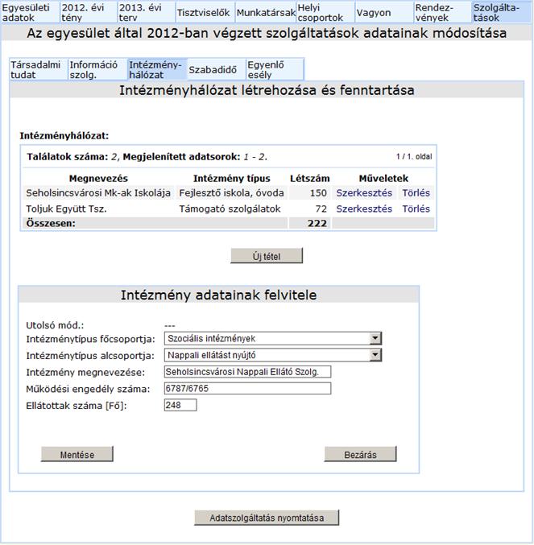The width and height of the screenshot is (534, 545).
Task: Click the Működési engedély száma field
Action: pyautogui.click(x=247, y=388)
